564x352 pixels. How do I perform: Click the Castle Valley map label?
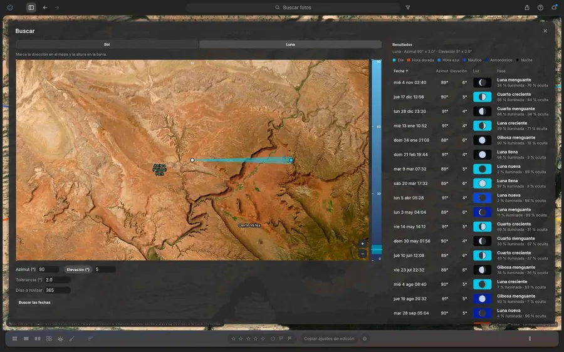(249, 225)
